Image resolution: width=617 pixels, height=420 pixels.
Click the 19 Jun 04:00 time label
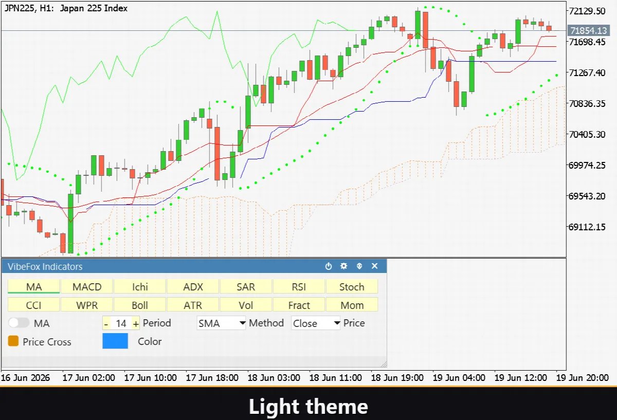click(458, 377)
